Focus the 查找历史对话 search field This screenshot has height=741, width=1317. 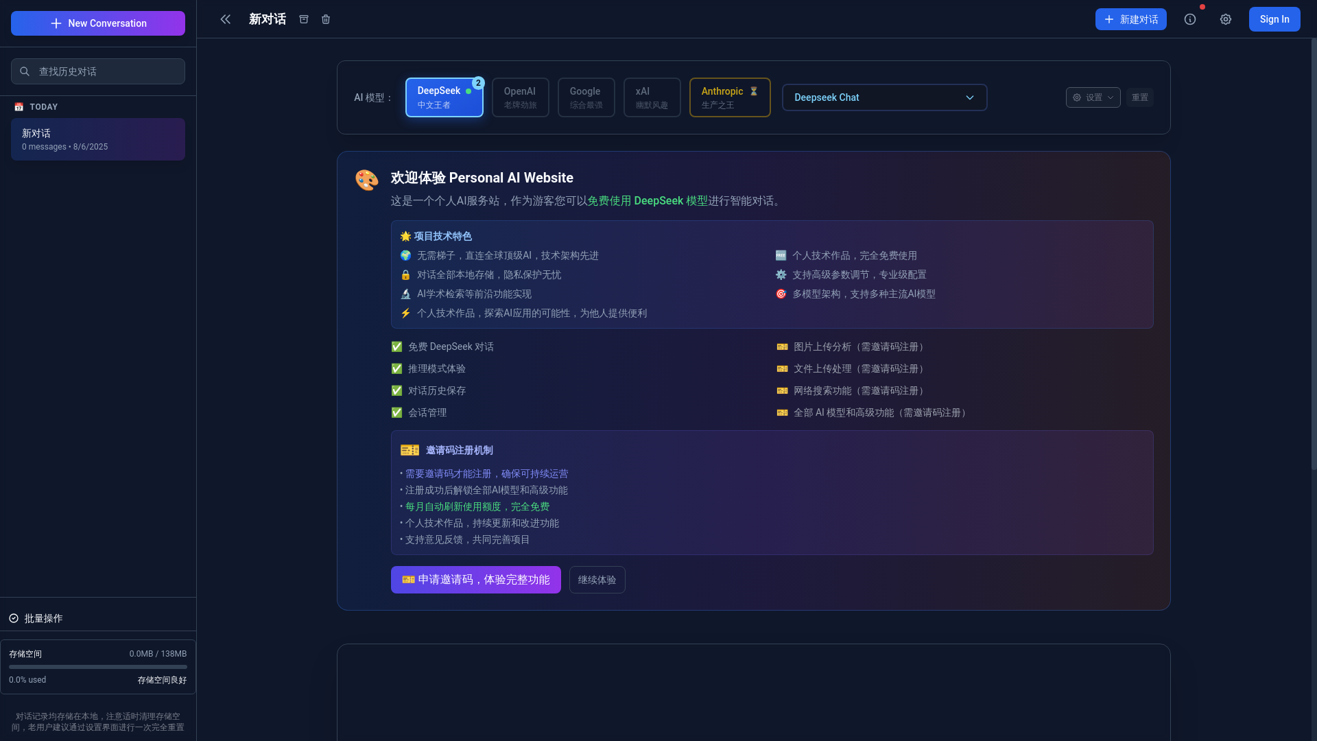(x=98, y=71)
